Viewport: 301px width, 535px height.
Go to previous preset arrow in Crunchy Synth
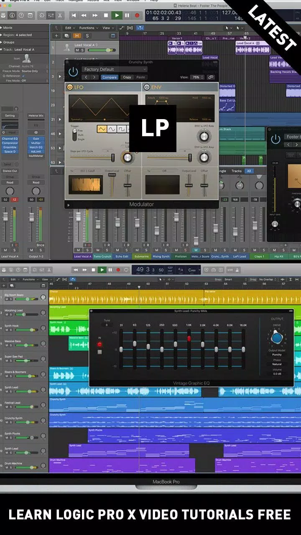[x=86, y=77]
